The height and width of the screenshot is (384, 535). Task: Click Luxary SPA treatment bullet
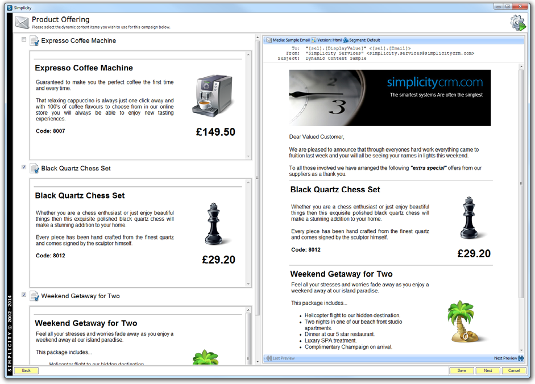[330, 340]
